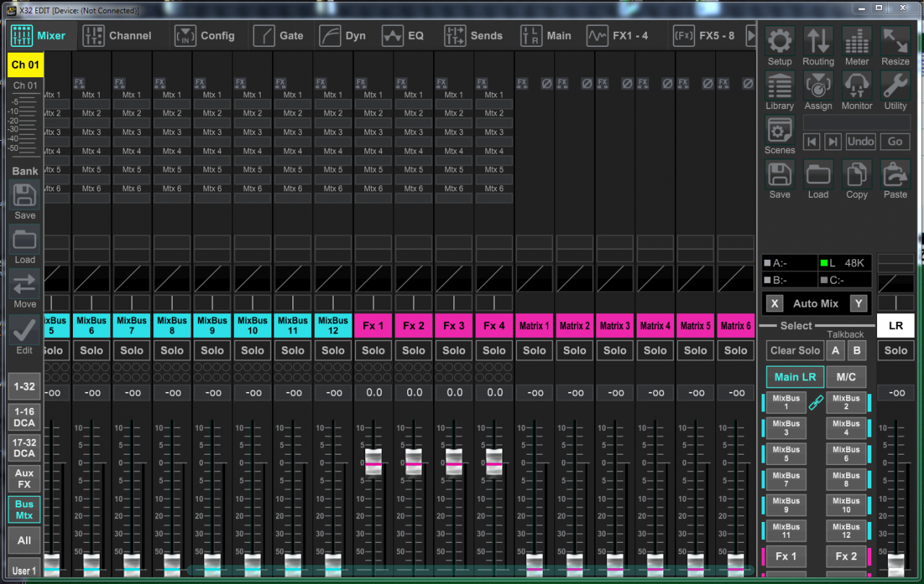The width and height of the screenshot is (924, 584).
Task: Show the Aux FX bank
Action: pyautogui.click(x=25, y=479)
